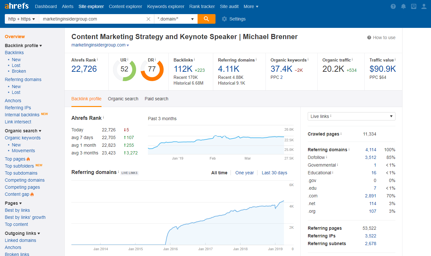Click info icon next to UR gauge
This screenshot has height=256, width=431.
pyautogui.click(x=128, y=60)
